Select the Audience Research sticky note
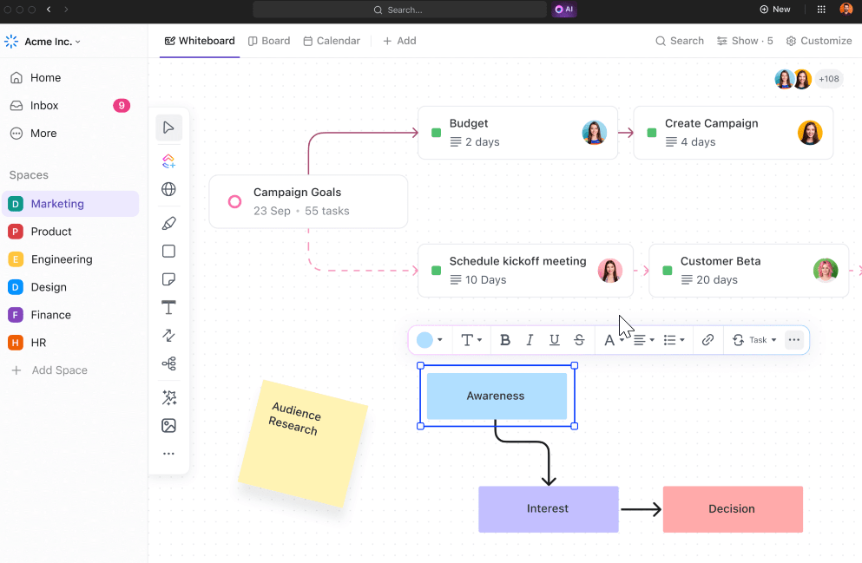Viewport: 862px width, 563px height. (303, 444)
